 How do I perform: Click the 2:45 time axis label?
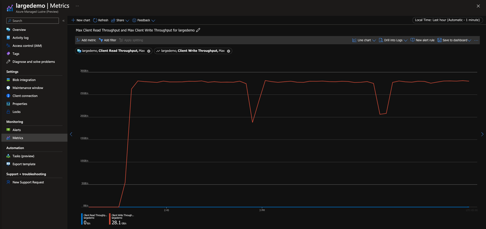pos(167,210)
